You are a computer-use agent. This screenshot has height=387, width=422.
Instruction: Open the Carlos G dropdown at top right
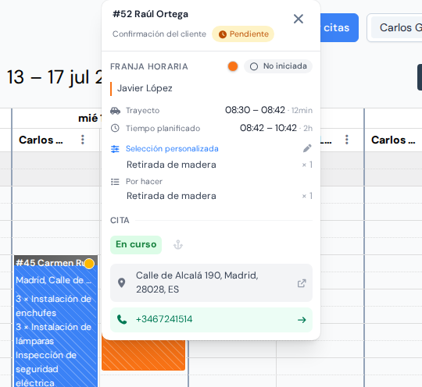[395, 27]
